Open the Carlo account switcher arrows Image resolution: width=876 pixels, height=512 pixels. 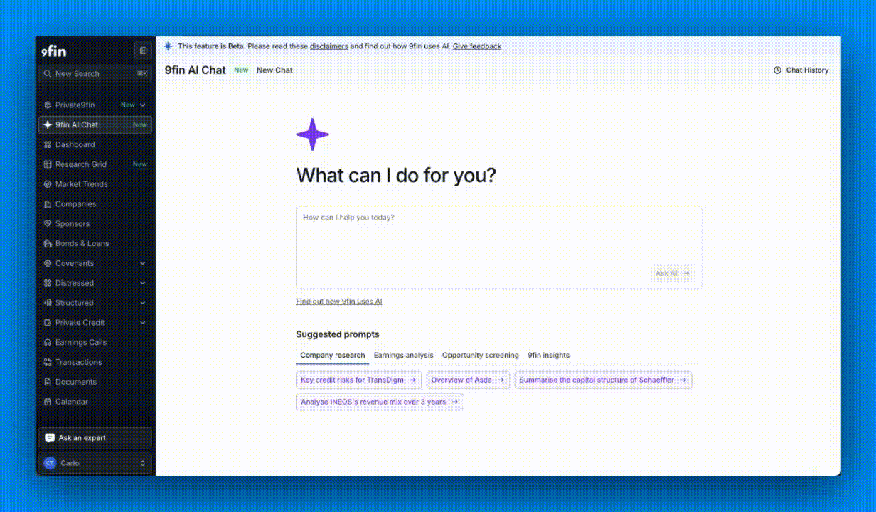click(x=142, y=463)
